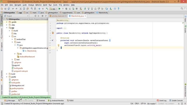The width and height of the screenshot is (187, 105).
Task: Open the Navigate menu
Action: coord(18,5)
